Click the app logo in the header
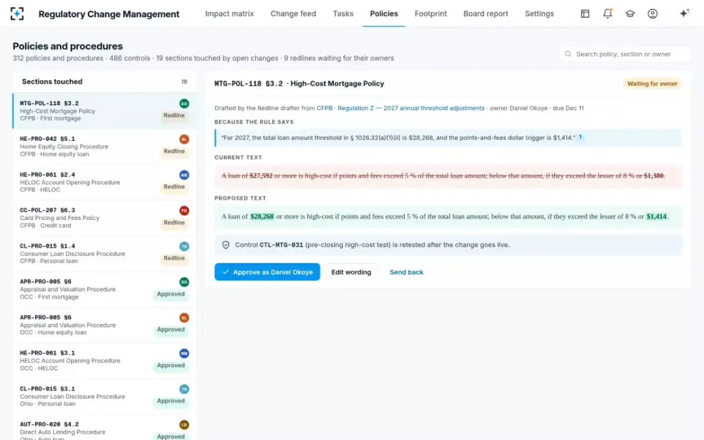Viewport: 704px width, 440px height. pyautogui.click(x=18, y=13)
